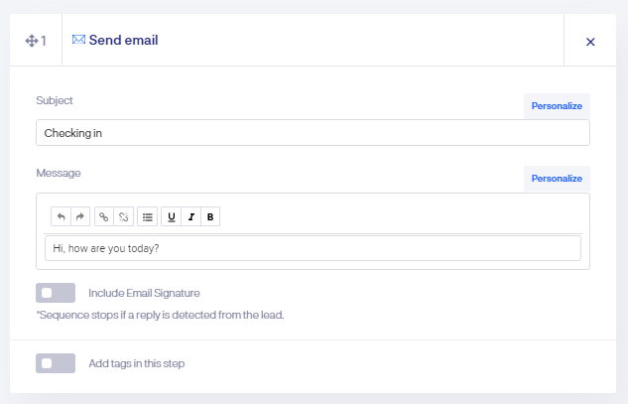The width and height of the screenshot is (628, 404).
Task: Close the Send email step with the X
Action: (x=590, y=42)
